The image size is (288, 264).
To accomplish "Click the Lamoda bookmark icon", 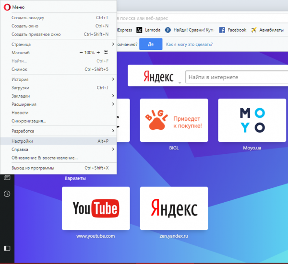I will 139,30.
